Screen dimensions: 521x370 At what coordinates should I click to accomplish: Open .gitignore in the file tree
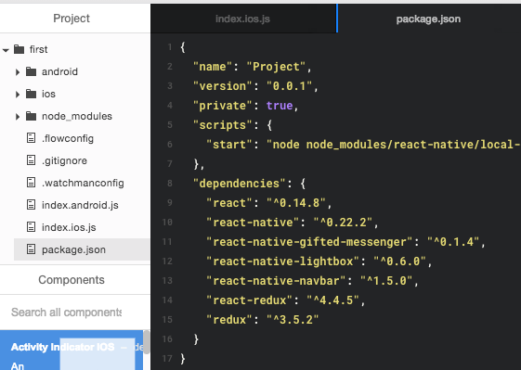click(x=64, y=160)
